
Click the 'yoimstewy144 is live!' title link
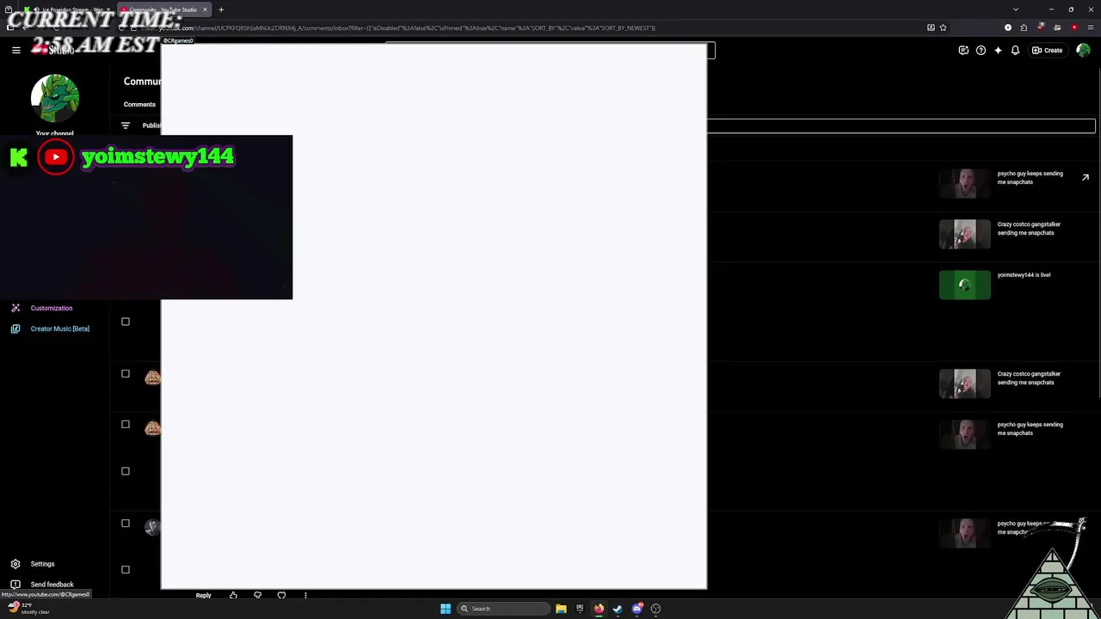click(1024, 275)
